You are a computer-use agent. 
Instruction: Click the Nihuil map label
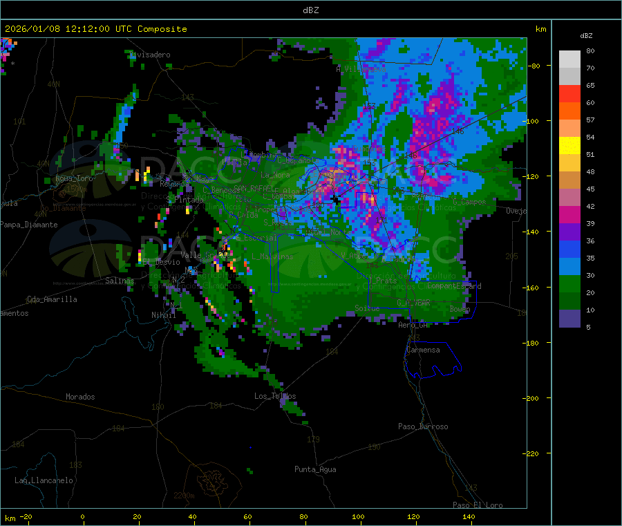tap(163, 315)
